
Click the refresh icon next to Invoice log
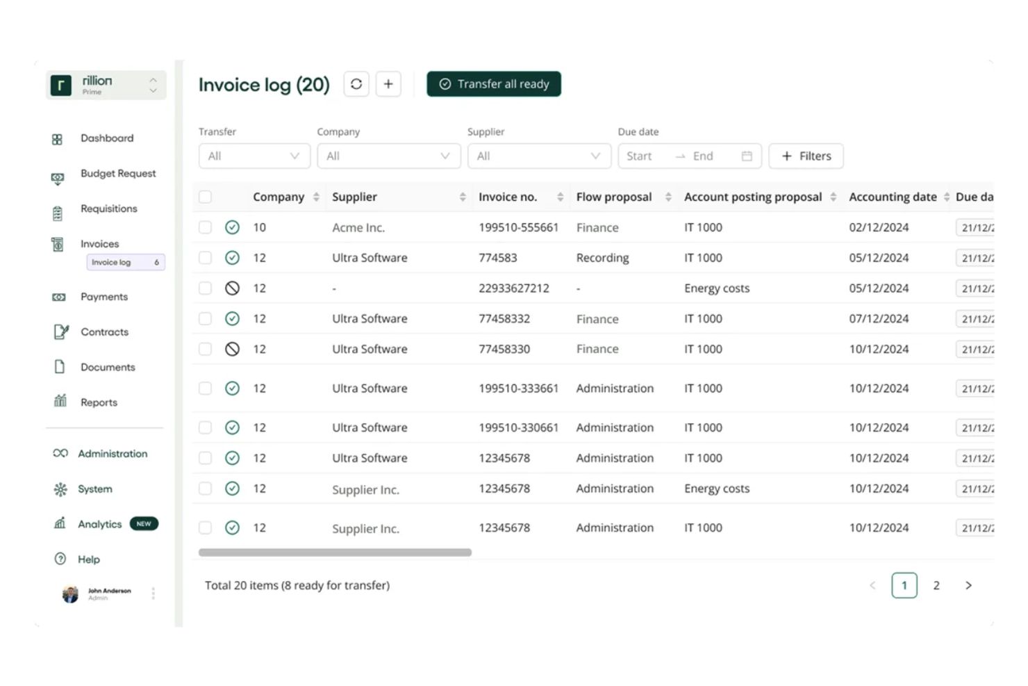click(x=356, y=83)
